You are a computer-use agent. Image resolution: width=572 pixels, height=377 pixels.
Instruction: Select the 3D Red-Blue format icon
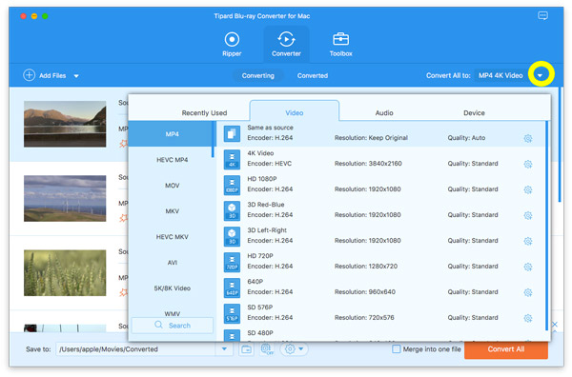[x=232, y=211]
